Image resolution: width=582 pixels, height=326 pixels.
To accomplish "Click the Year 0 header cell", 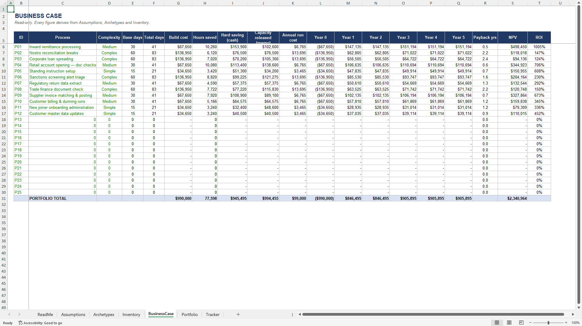I will (x=320, y=37).
